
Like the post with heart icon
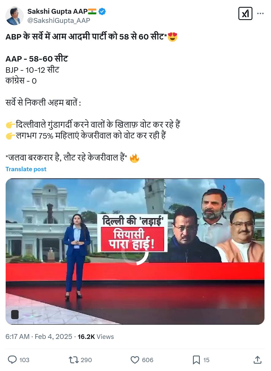pyautogui.click(x=135, y=360)
